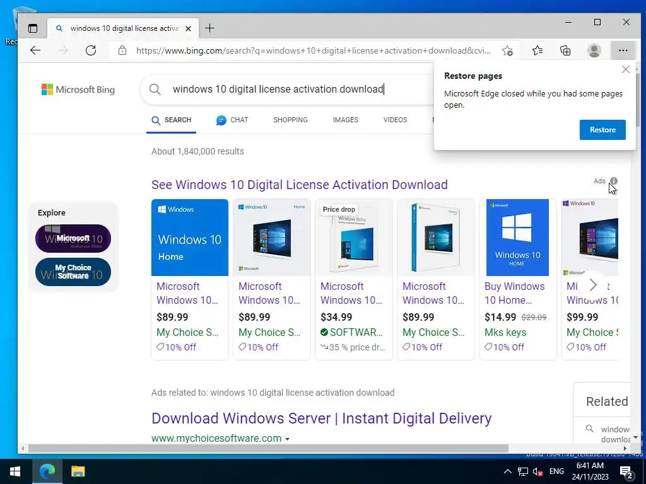Go back to the previous page

pos(35,50)
